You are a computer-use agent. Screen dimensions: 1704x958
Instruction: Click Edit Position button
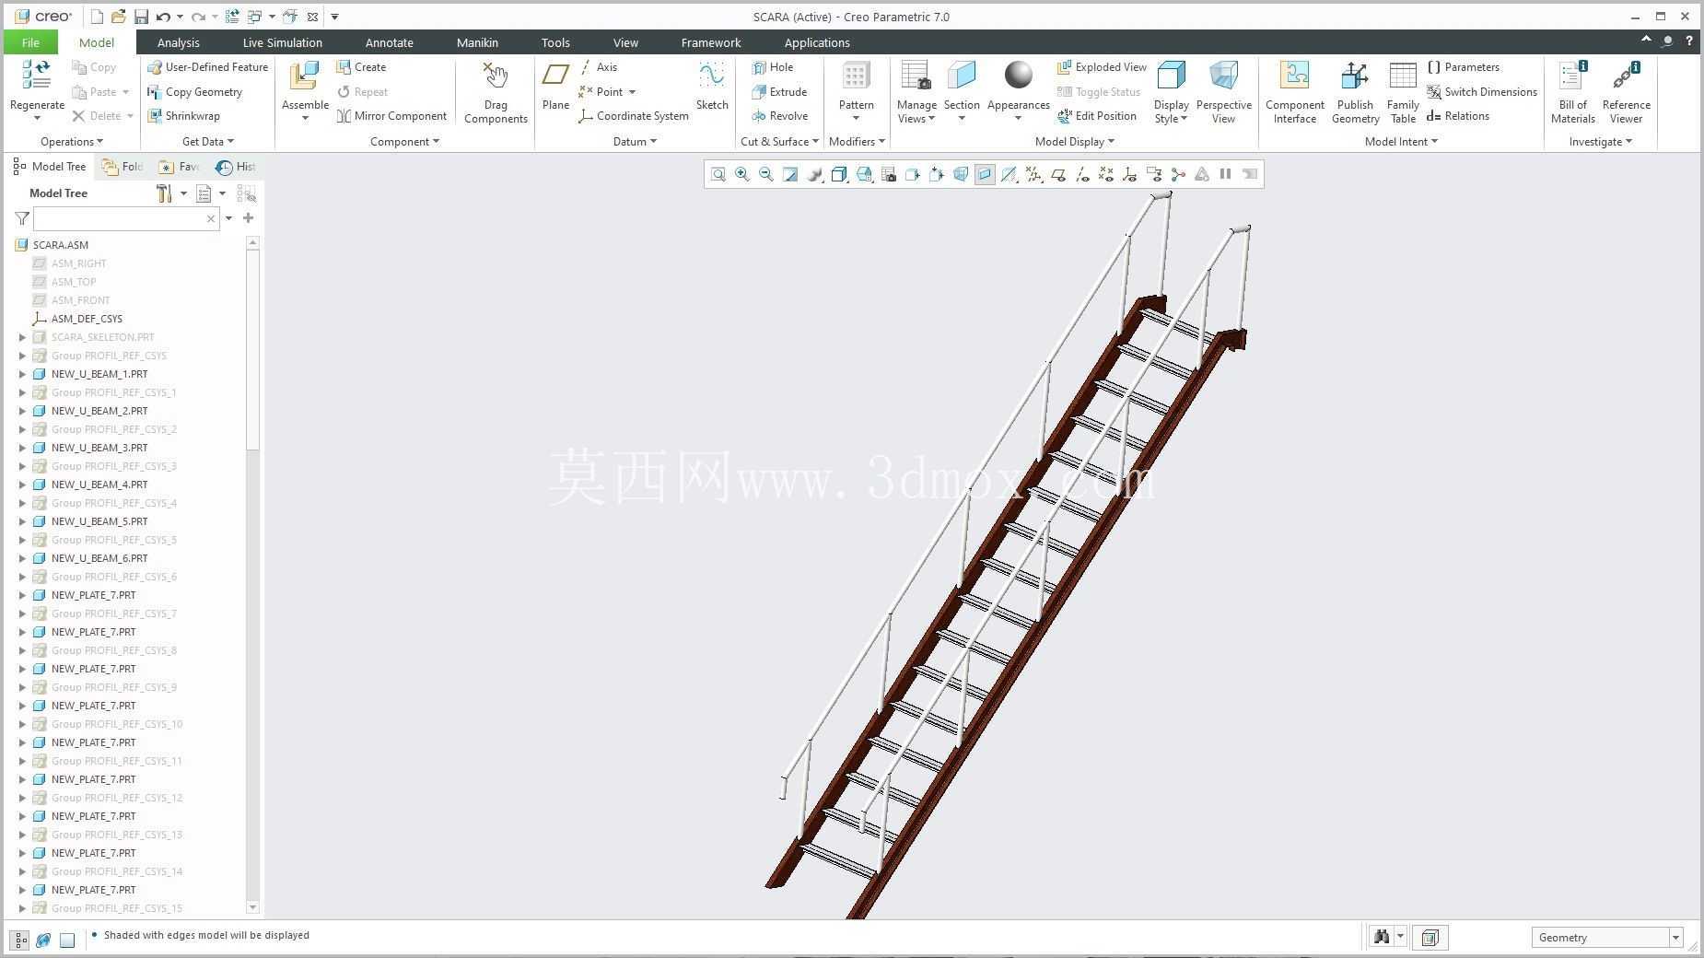[1097, 116]
